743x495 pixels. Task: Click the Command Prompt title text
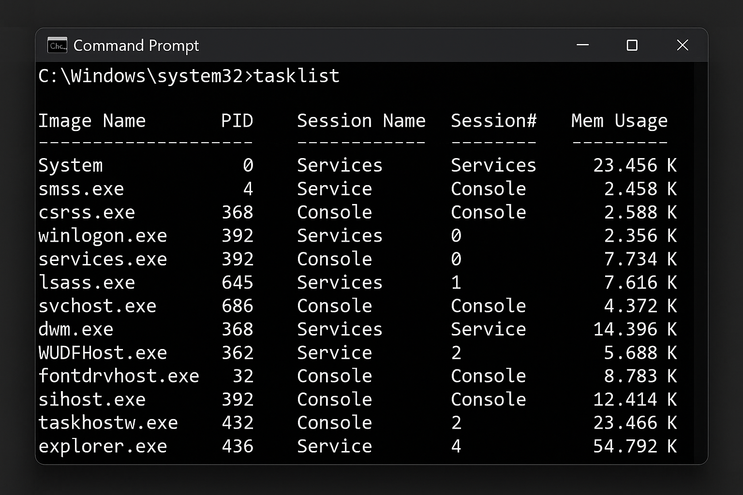[x=136, y=45]
